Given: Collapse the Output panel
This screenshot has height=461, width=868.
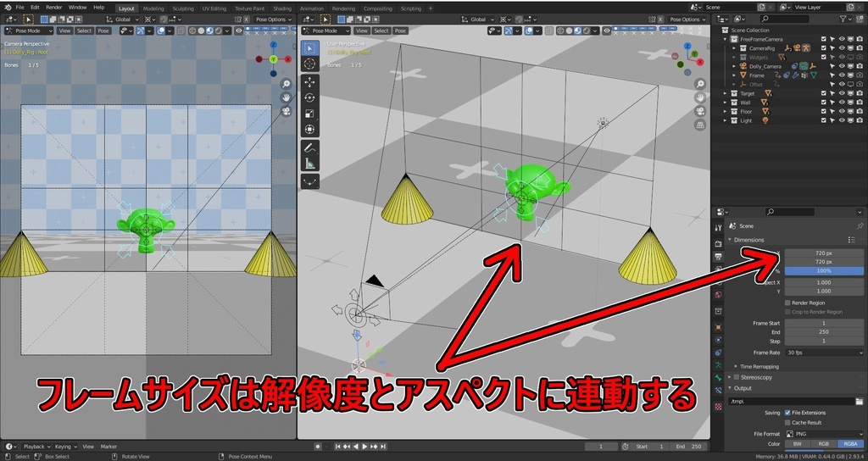Looking at the screenshot, I should coord(730,388).
